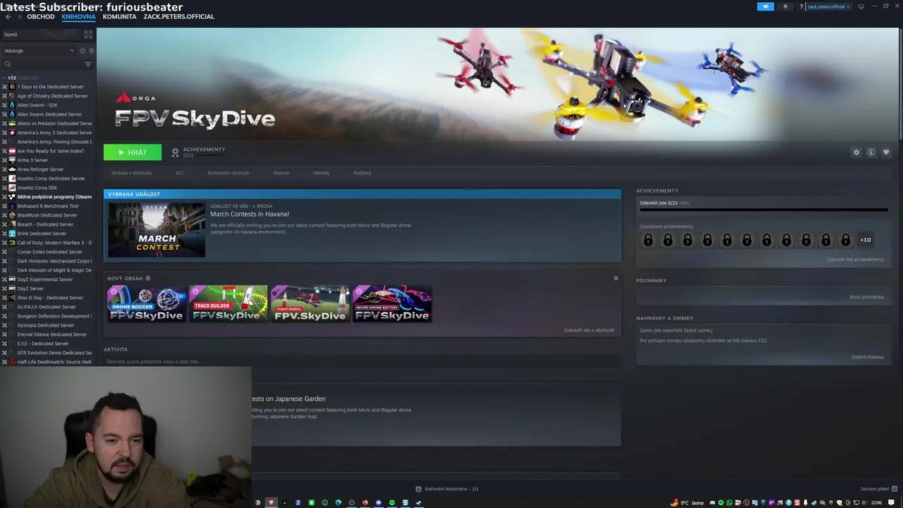Open the ZACK.PETERS.OFFICIAL profile tab

(178, 16)
